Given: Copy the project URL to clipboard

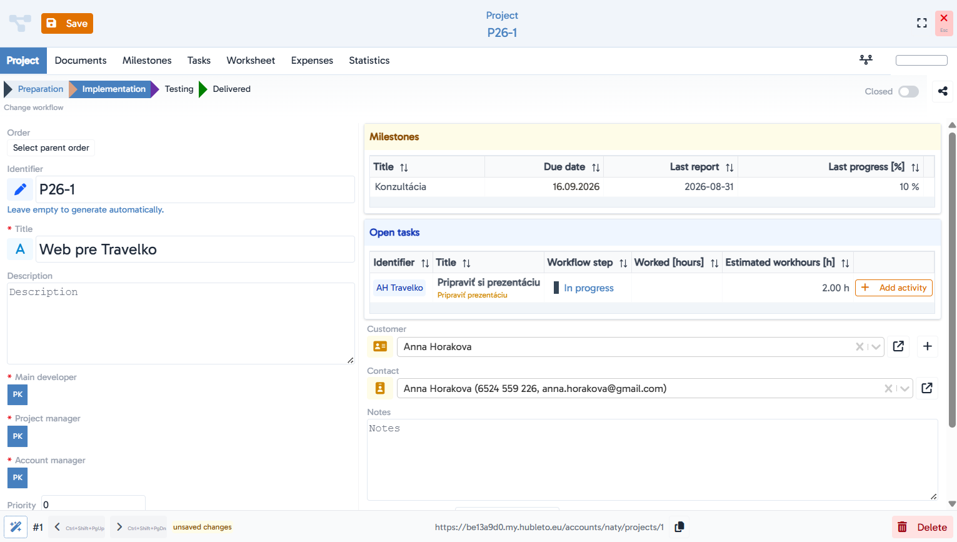Looking at the screenshot, I should [x=679, y=527].
